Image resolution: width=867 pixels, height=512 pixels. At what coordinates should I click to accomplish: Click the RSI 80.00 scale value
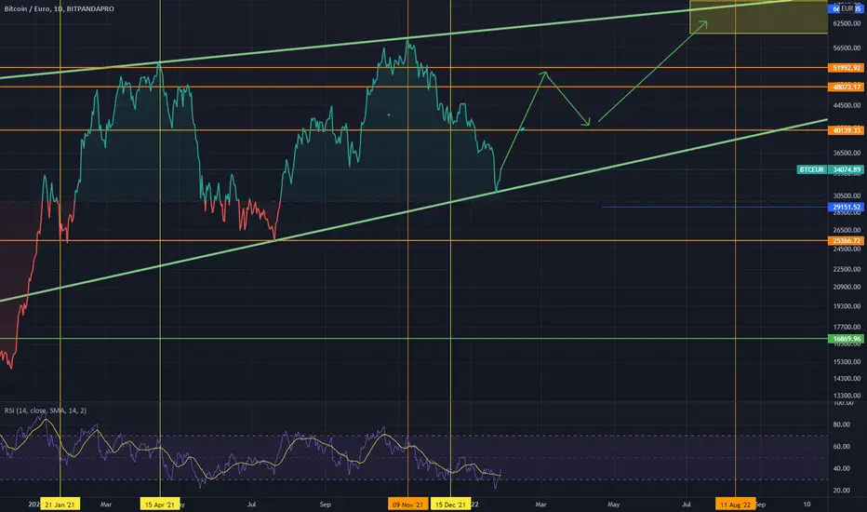(841, 424)
